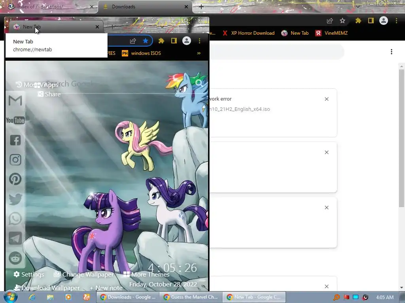The image size is (405, 303).
Task: Open More Themes
Action: pos(146,275)
